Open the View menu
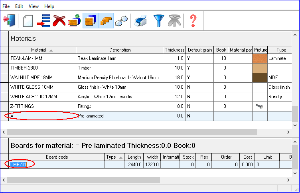Screen dimensions: 300x193 point(34,6)
